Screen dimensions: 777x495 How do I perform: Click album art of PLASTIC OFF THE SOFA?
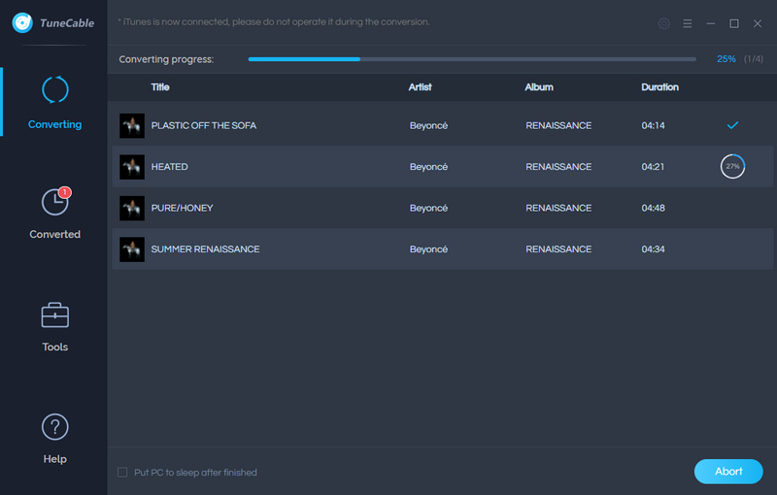[x=132, y=126]
